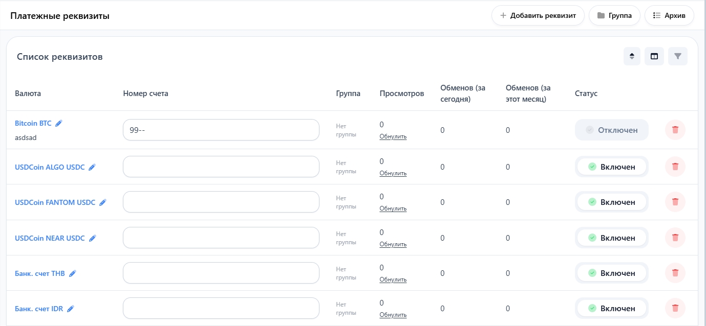Image resolution: width=706 pixels, height=326 pixels.
Task: Click the edit pencil beside Банк. счет THB
Action: pyautogui.click(x=73, y=273)
